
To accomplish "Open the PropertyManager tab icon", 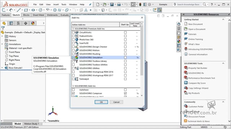I will click(11, 23).
